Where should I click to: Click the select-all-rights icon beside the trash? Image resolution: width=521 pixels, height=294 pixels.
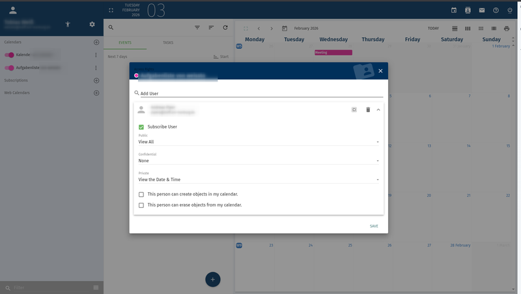[354, 110]
